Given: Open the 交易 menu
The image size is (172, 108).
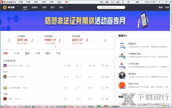Looking at the screenshot, I should click(x=51, y=2).
